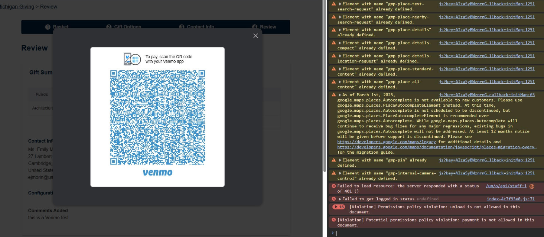This screenshot has height=237, width=544.
Task: Open the /um/o/api/staff:1 source link
Action: point(506,186)
